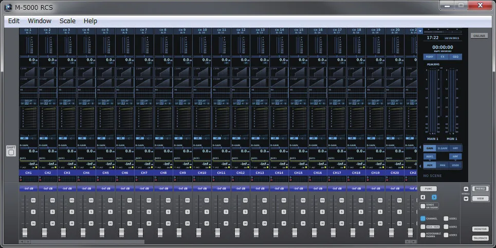Select the Assignable Faders layer
496x248 pixels.
pos(423,235)
